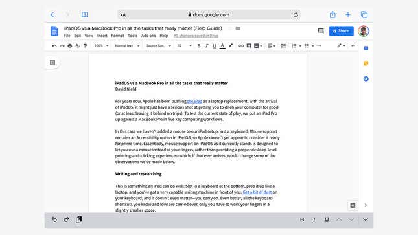This screenshot has height=235, width=418.
Task: Undo using the bottom keyboard bar arrow
Action: tap(54, 219)
